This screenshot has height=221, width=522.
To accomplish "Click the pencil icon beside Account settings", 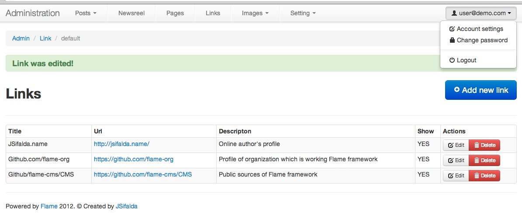I will coord(452,29).
